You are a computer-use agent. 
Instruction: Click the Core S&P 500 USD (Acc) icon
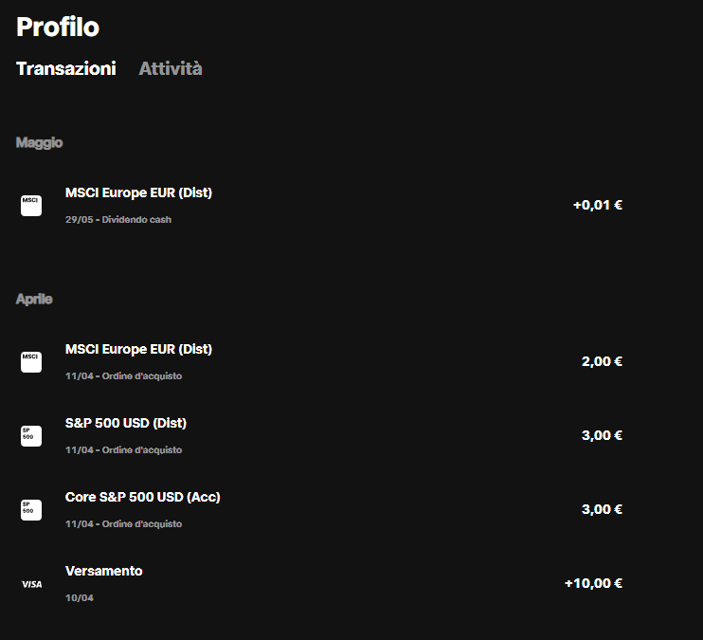pos(31,510)
